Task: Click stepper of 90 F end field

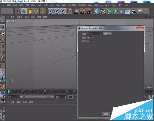Action: click(65, 97)
